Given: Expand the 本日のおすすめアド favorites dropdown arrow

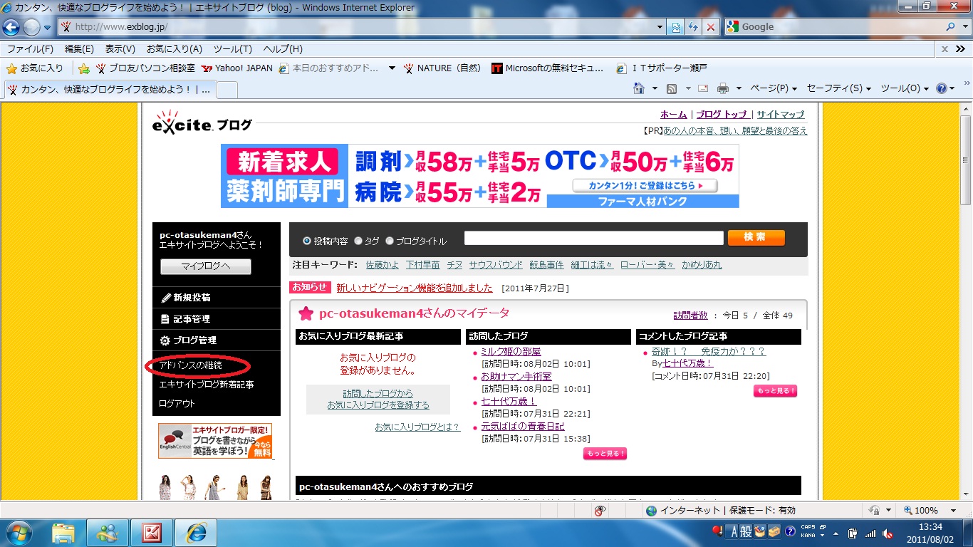Looking at the screenshot, I should click(392, 68).
